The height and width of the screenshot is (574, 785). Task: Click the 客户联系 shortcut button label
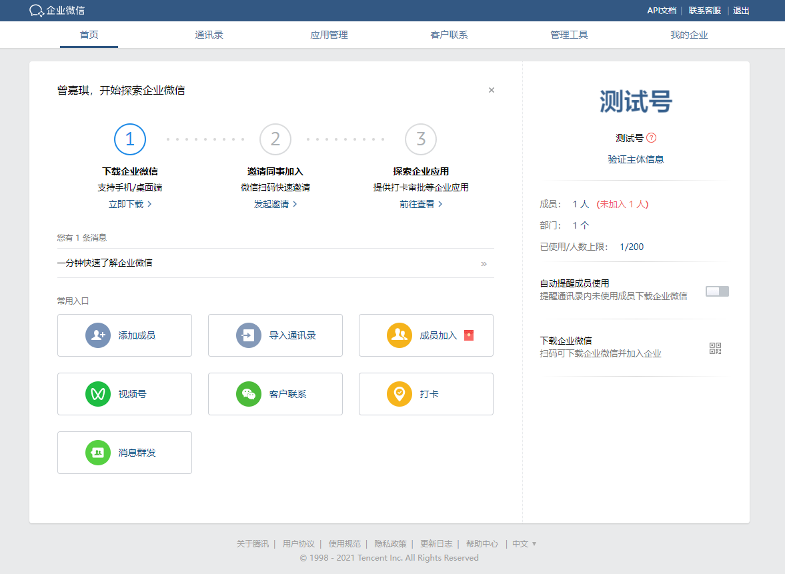[x=288, y=394]
